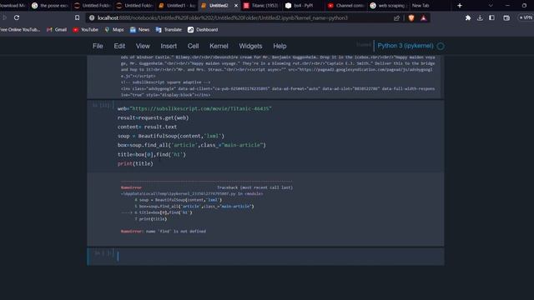Reload the current page
The image size is (534, 300).
[17, 17]
